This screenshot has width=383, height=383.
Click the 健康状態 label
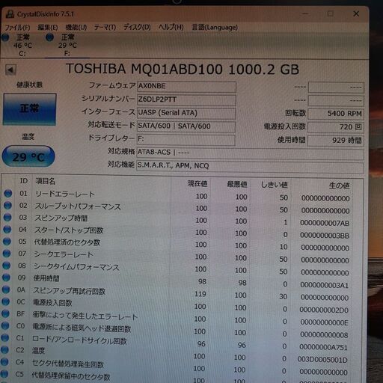(29, 85)
